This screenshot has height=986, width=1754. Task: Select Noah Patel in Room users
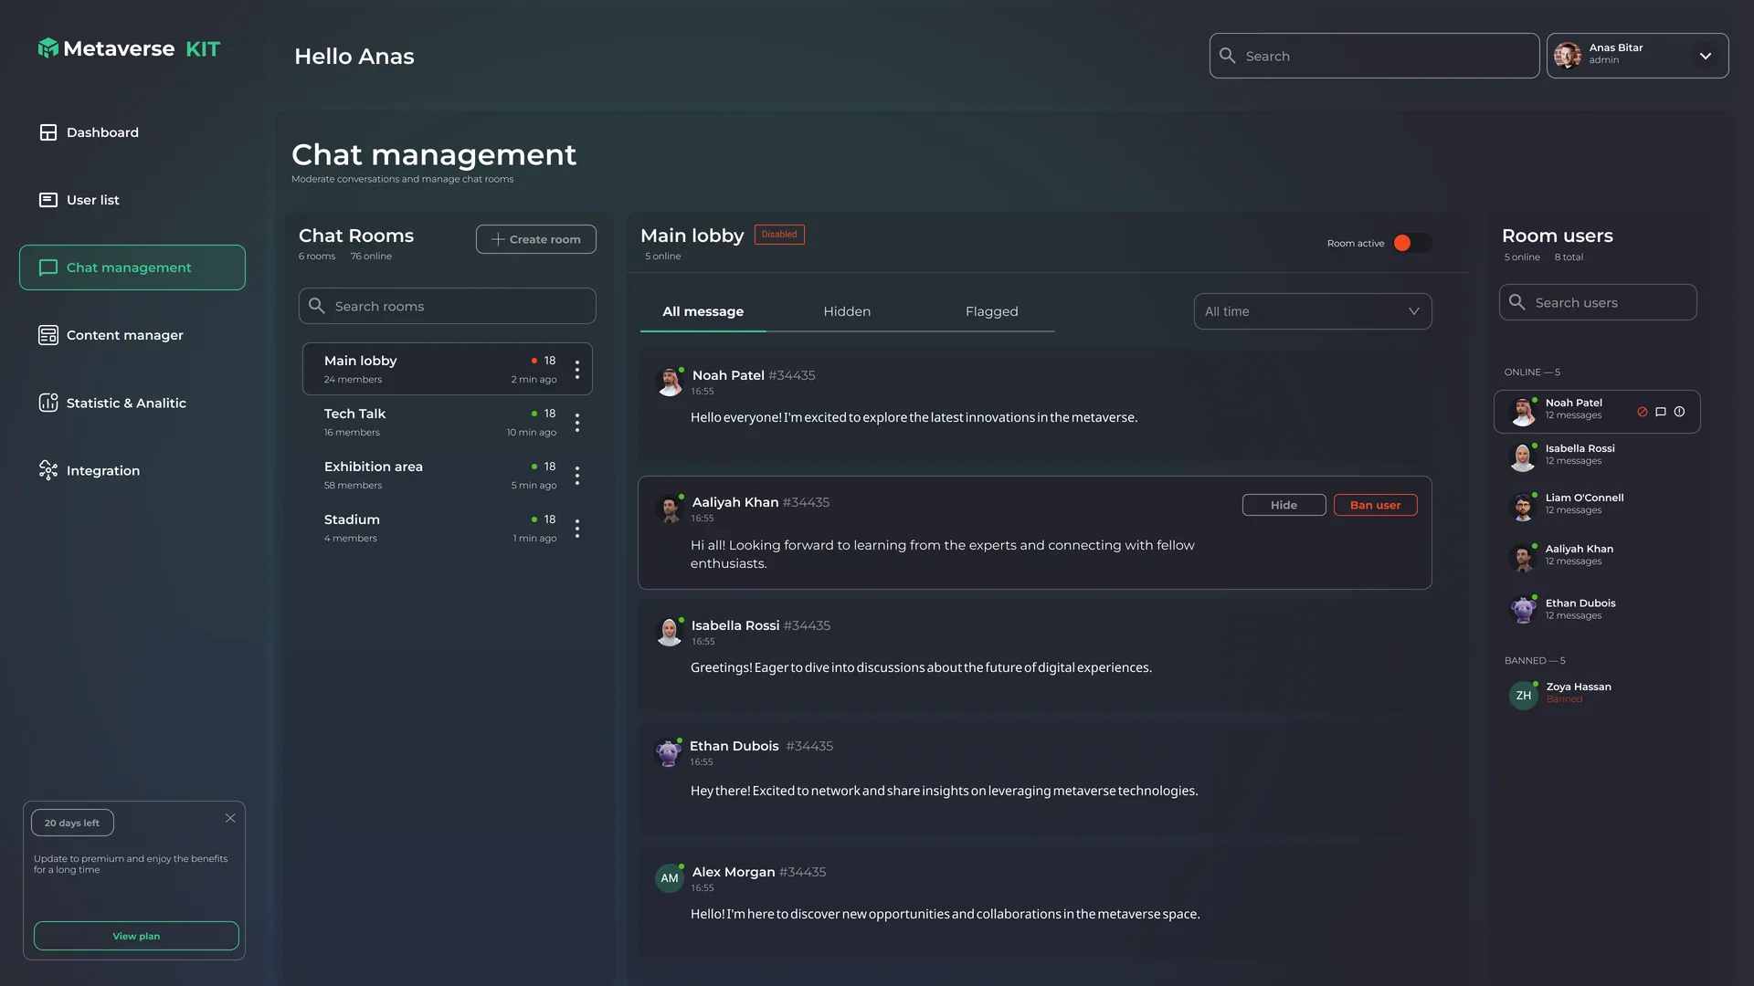(x=1597, y=412)
